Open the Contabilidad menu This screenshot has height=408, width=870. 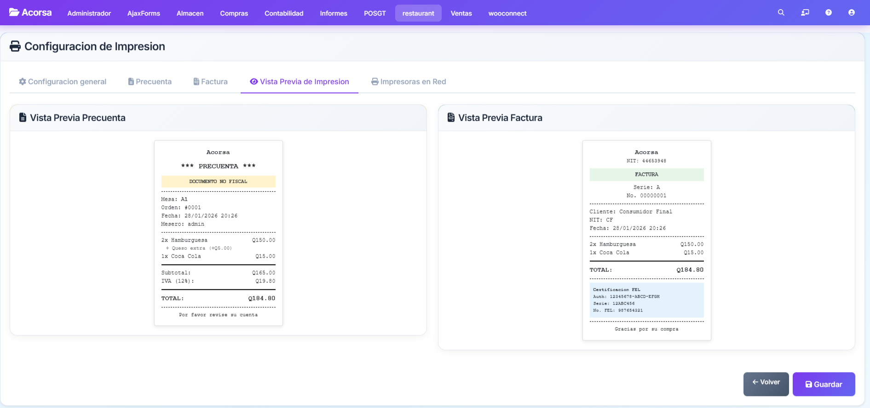pos(284,13)
